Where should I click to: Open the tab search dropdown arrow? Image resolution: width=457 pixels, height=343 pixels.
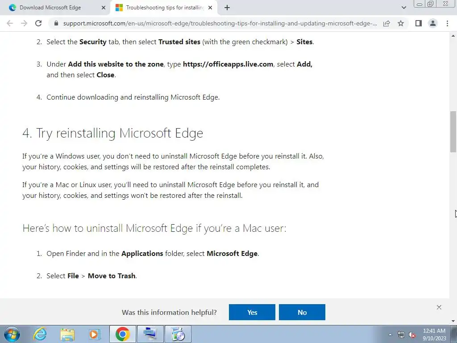click(403, 8)
